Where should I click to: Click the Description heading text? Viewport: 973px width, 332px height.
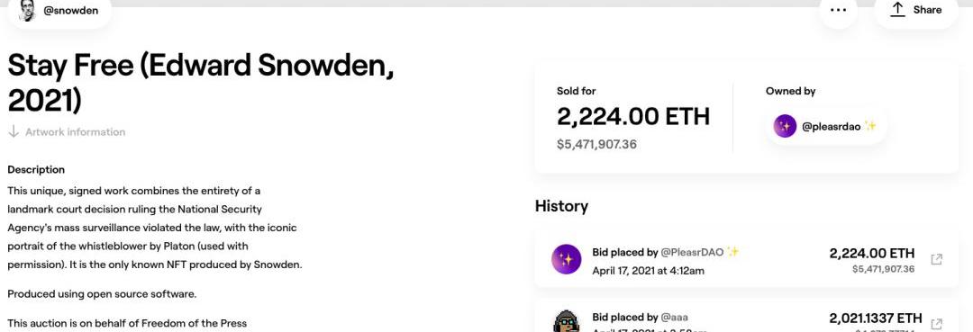click(x=36, y=170)
